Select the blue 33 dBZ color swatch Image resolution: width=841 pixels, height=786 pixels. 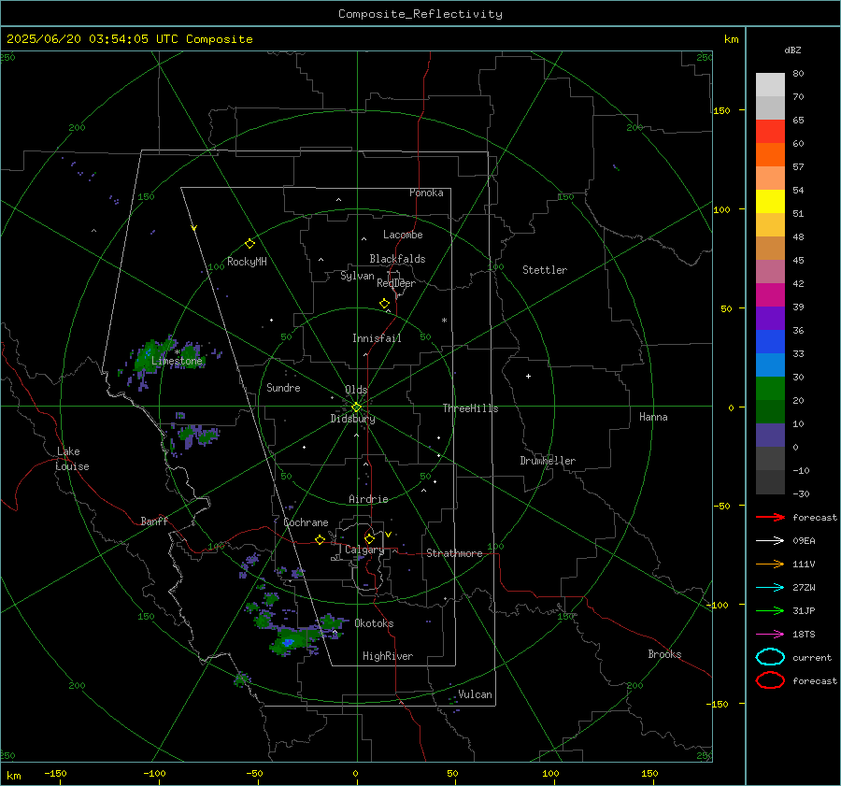point(770,341)
